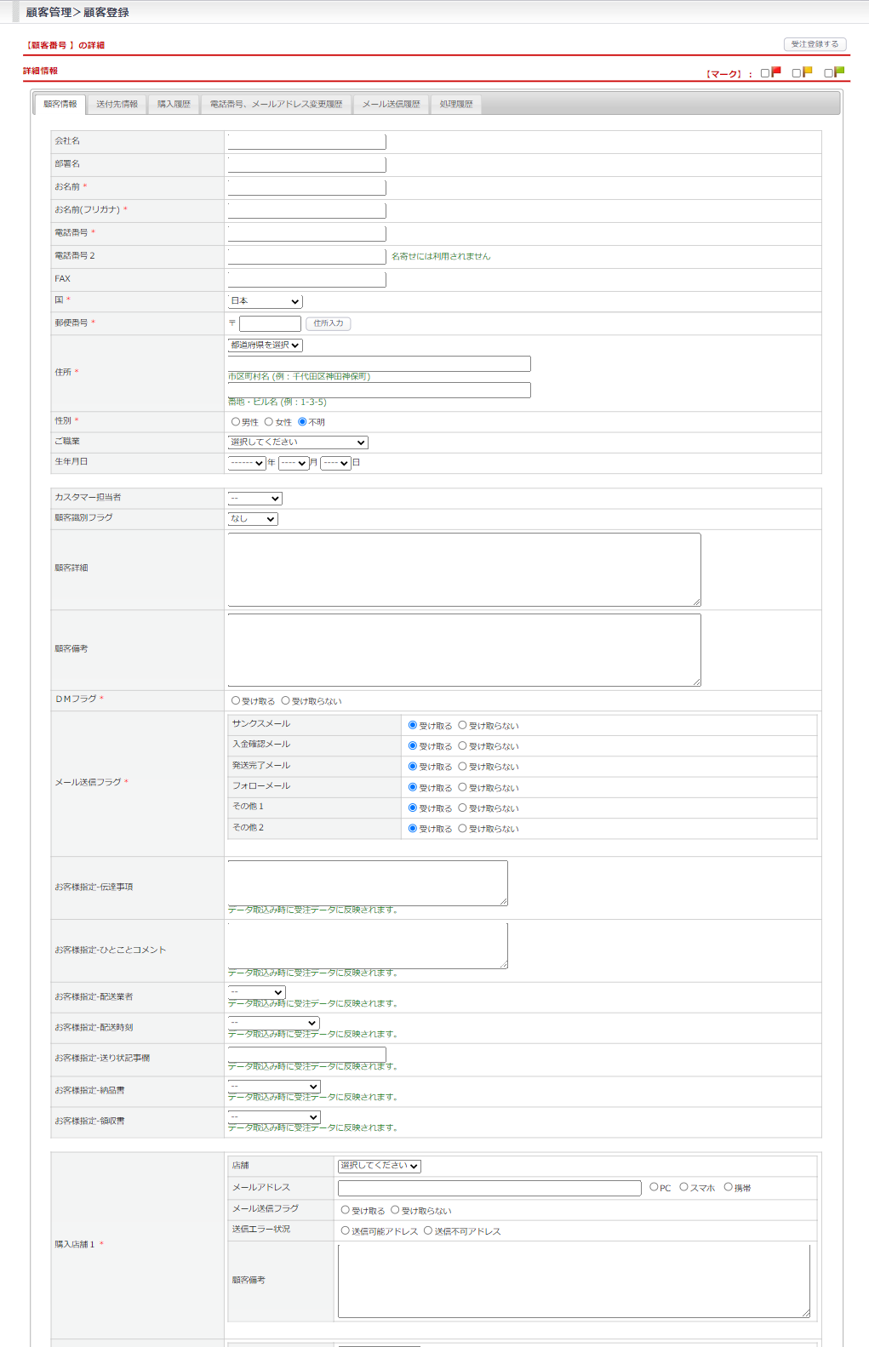The image size is (869, 1347).
Task: Open the 国 country dropdown
Action: [x=265, y=301]
